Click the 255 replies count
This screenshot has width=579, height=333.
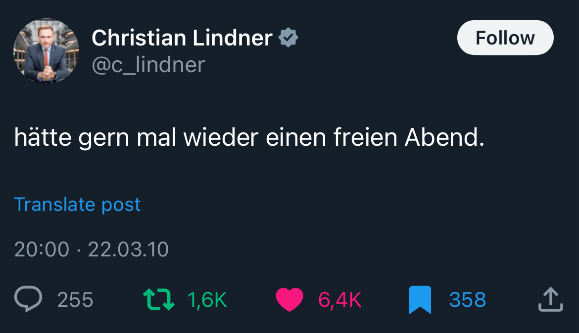[75, 300]
